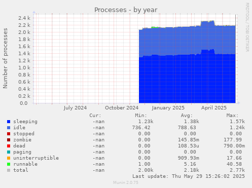The width and height of the screenshot is (252, 188).
Task: Click the 'stopped' legend label
Action: 24,134
